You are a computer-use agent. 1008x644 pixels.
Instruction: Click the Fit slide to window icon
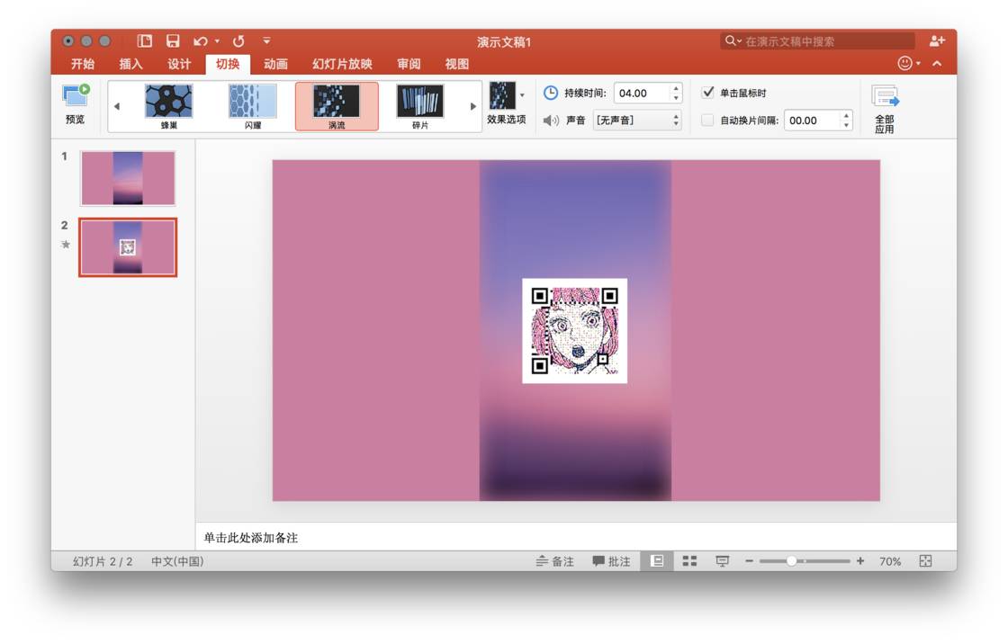926,561
